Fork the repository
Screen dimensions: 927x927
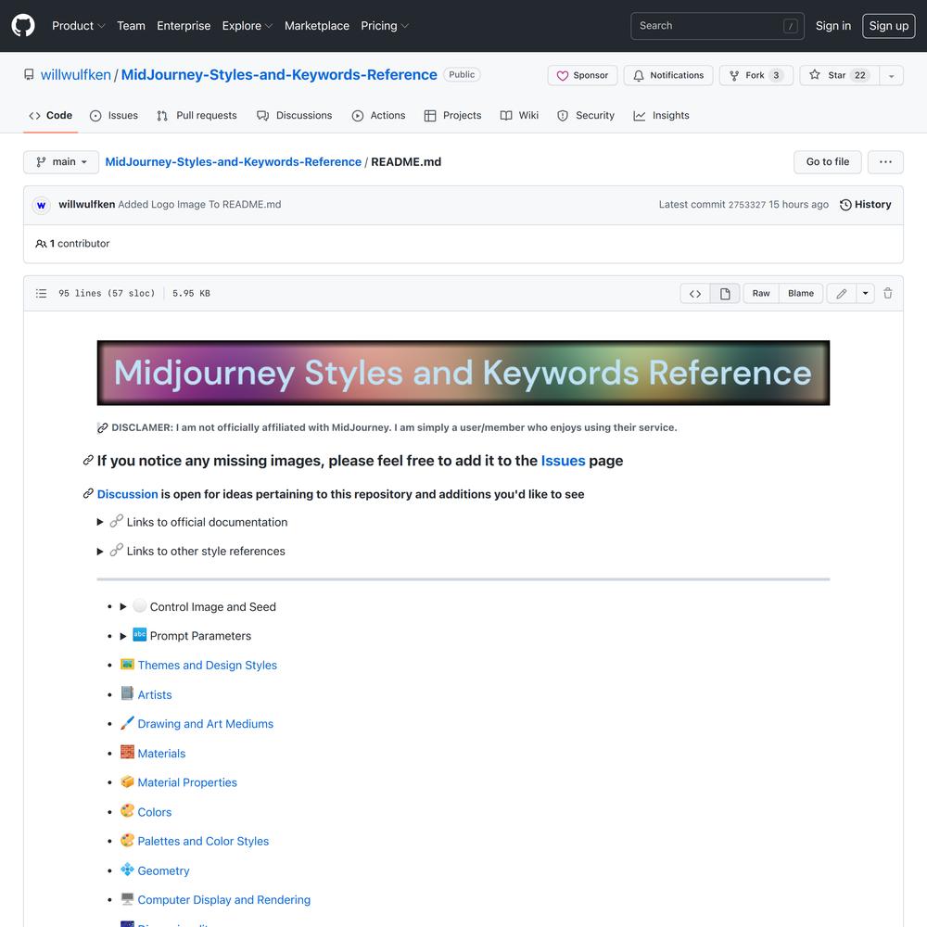tap(756, 76)
